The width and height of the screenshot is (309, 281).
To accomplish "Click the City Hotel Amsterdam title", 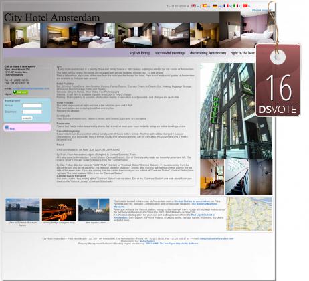I will [51, 17].
